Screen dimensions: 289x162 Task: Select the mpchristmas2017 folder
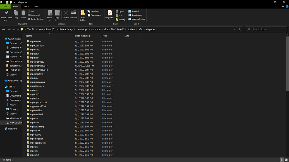39,66
